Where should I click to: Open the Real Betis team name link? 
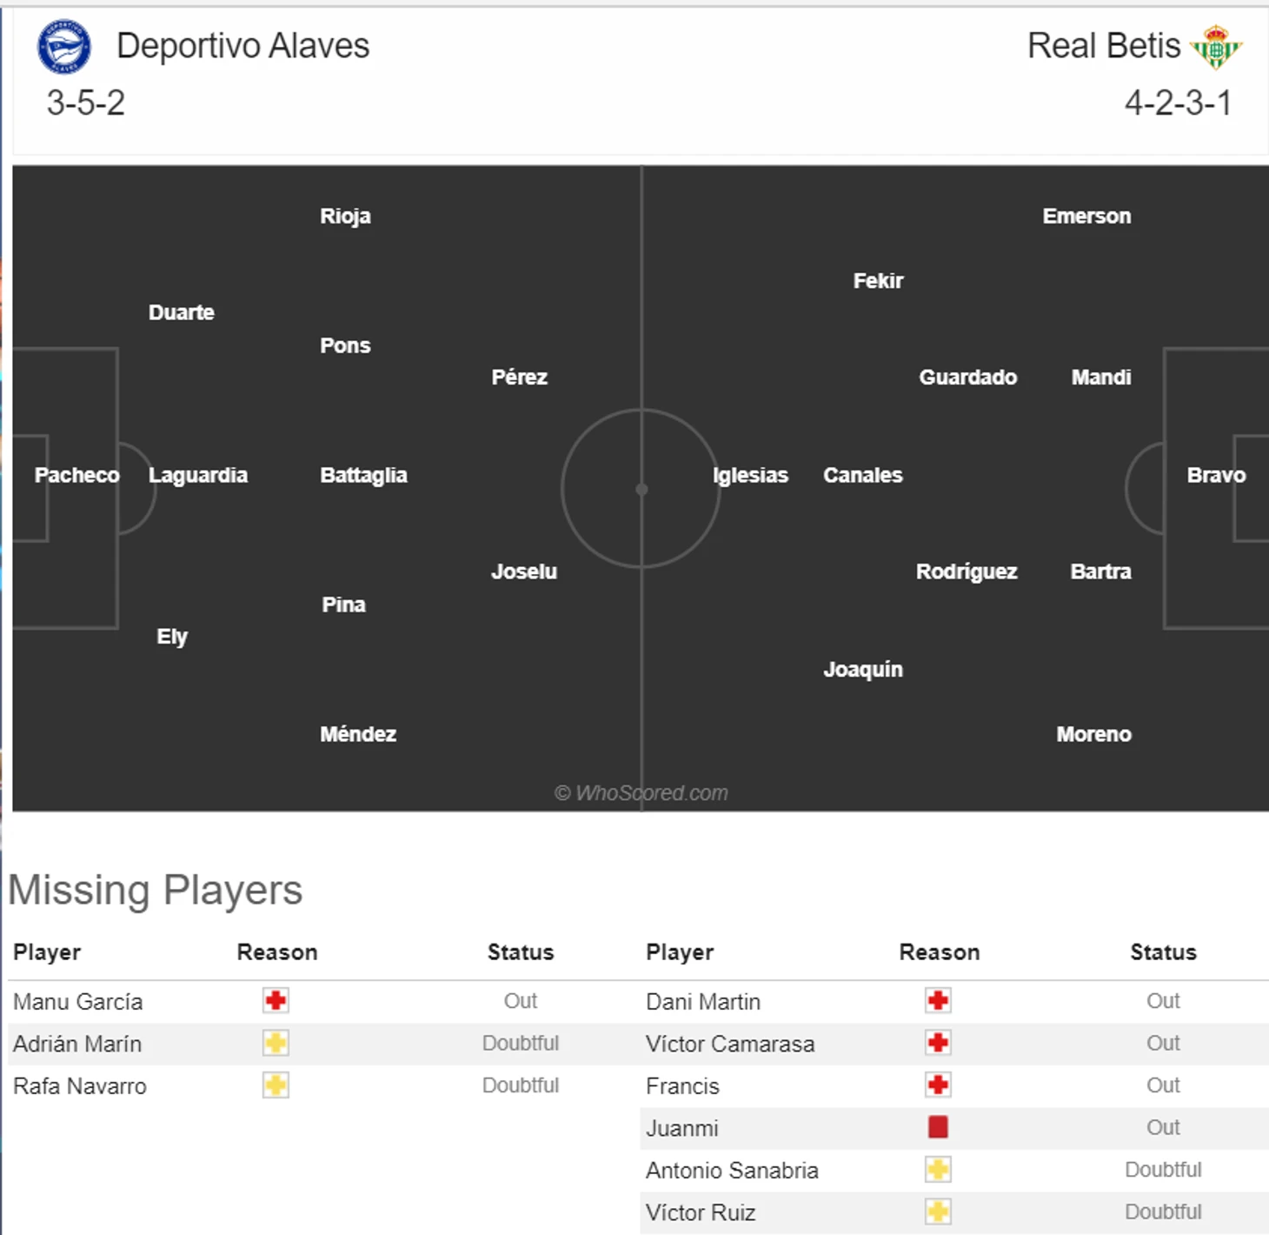click(x=1103, y=46)
